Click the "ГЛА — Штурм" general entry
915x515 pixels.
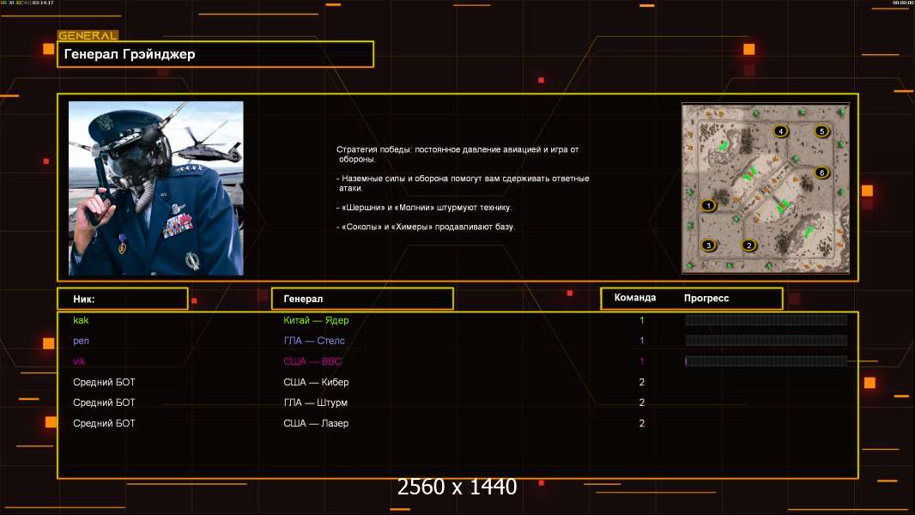point(315,403)
